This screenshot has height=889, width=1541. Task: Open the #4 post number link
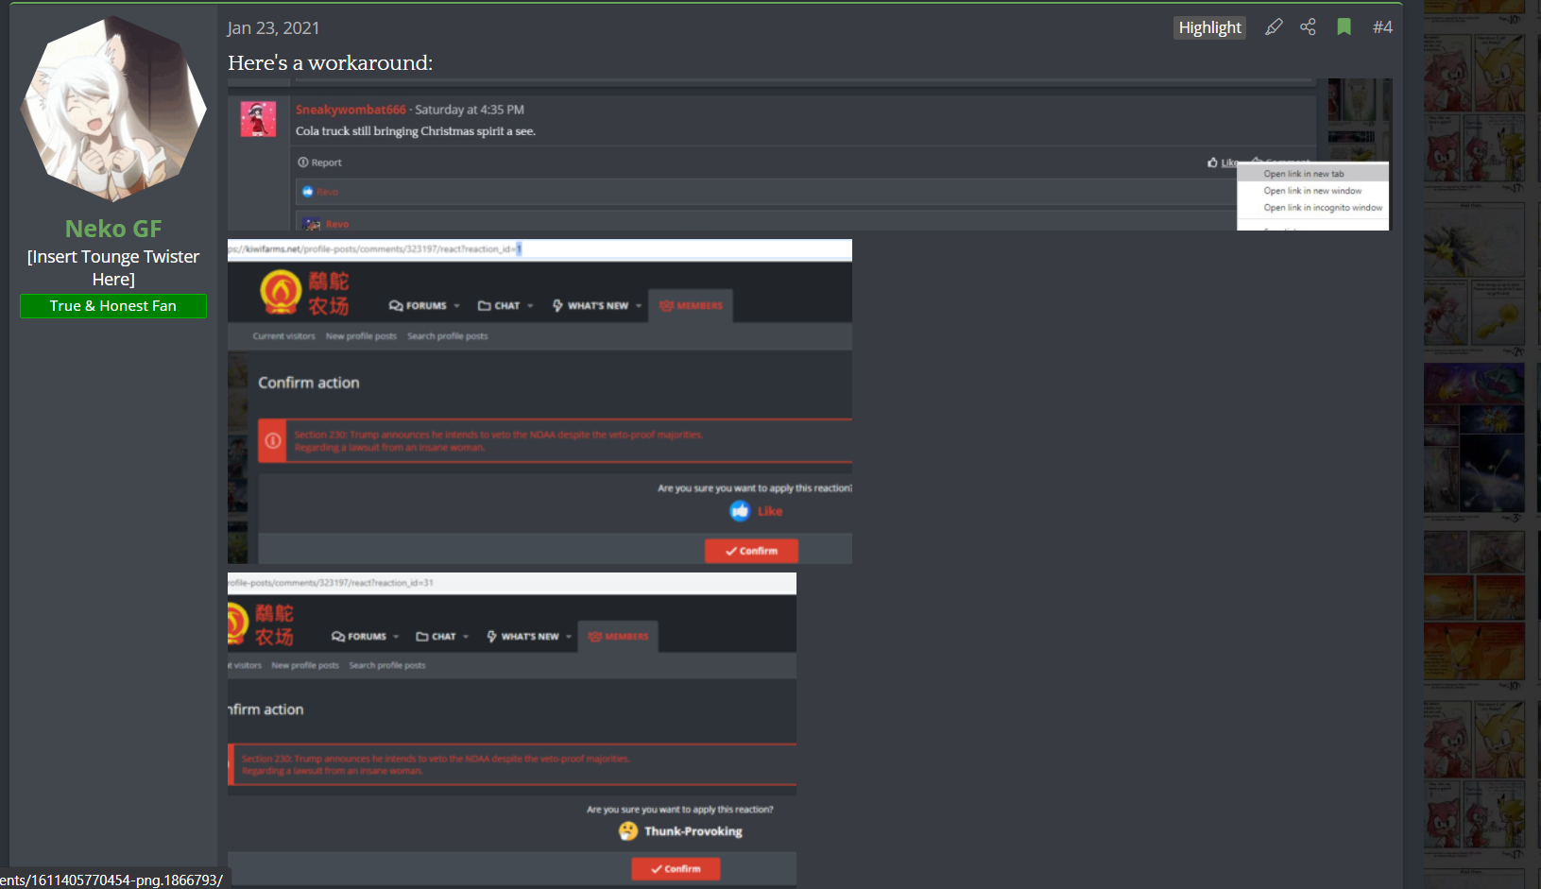pos(1382,27)
